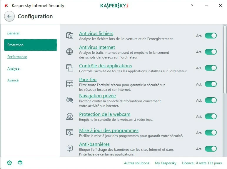Image resolution: width=227 pixels, height=169 pixels.
Task: Open the Contrôle des applications link
Action: (105, 66)
